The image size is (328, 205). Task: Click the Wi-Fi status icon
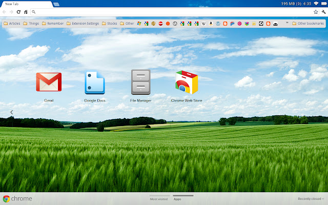pyautogui.click(x=316, y=4)
